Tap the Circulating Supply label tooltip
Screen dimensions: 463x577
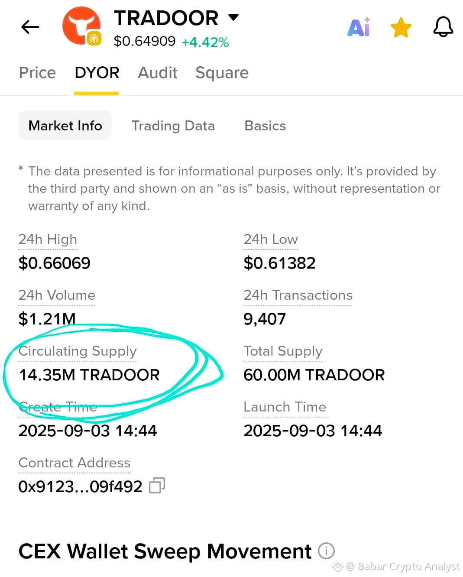(78, 351)
